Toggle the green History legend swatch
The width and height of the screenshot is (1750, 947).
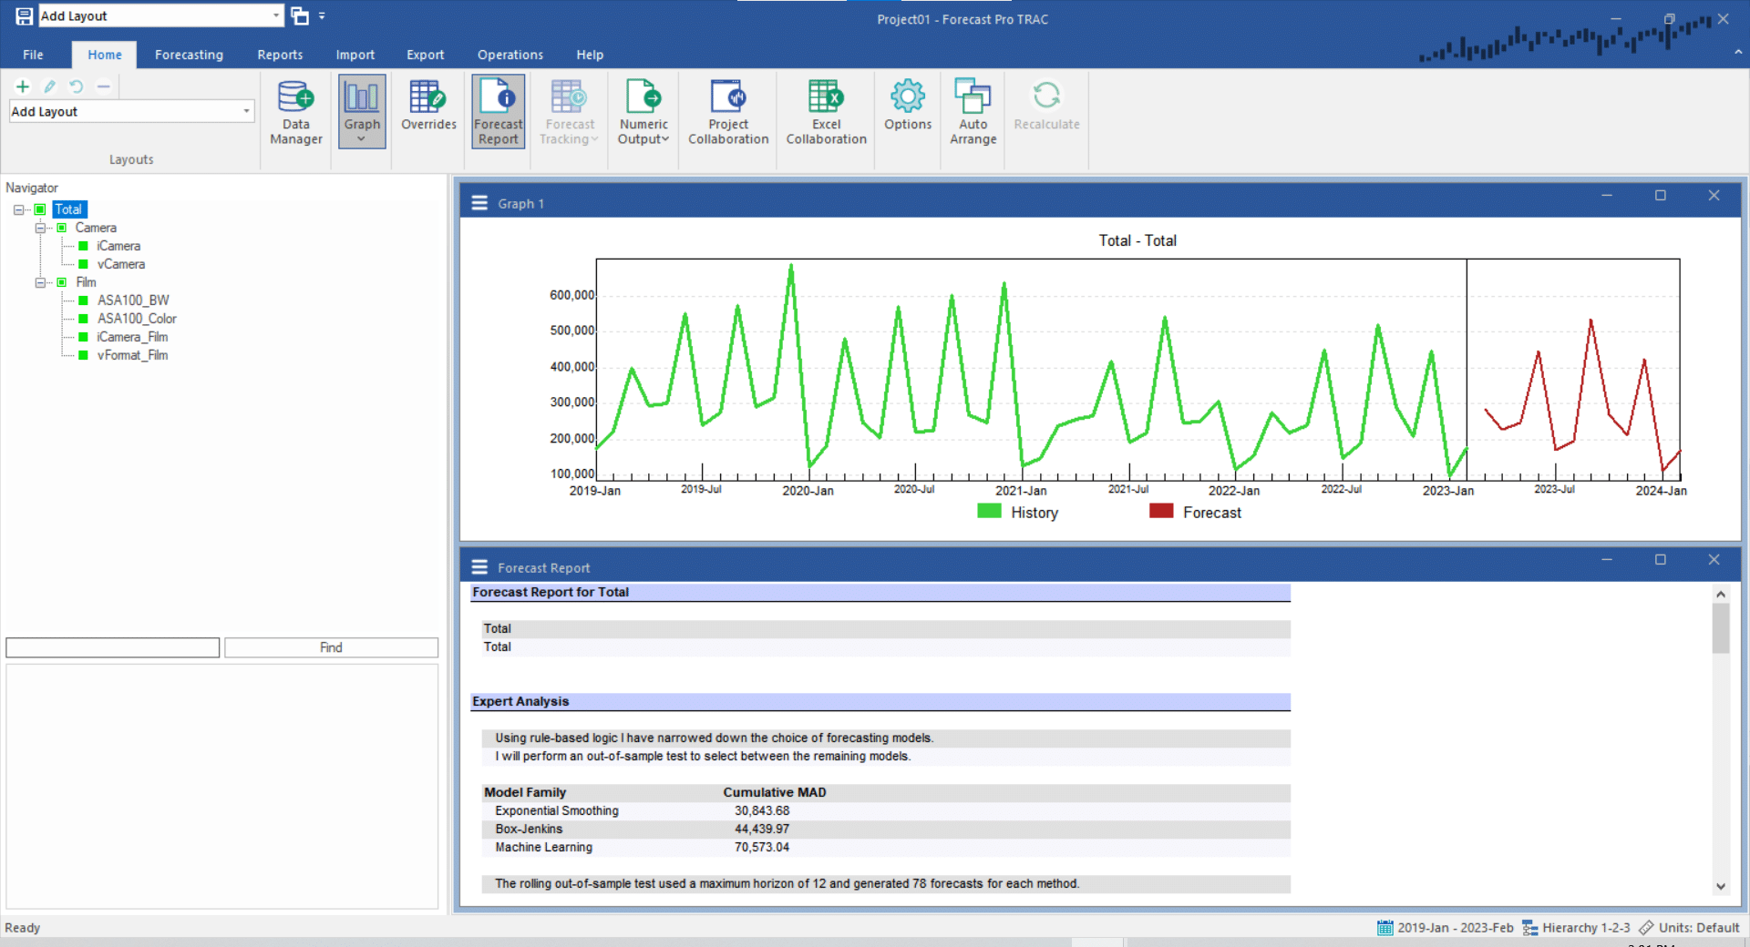(x=989, y=512)
